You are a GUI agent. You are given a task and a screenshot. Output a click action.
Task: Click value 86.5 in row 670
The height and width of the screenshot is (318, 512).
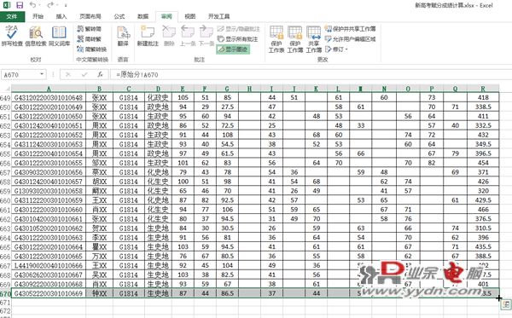click(x=227, y=293)
